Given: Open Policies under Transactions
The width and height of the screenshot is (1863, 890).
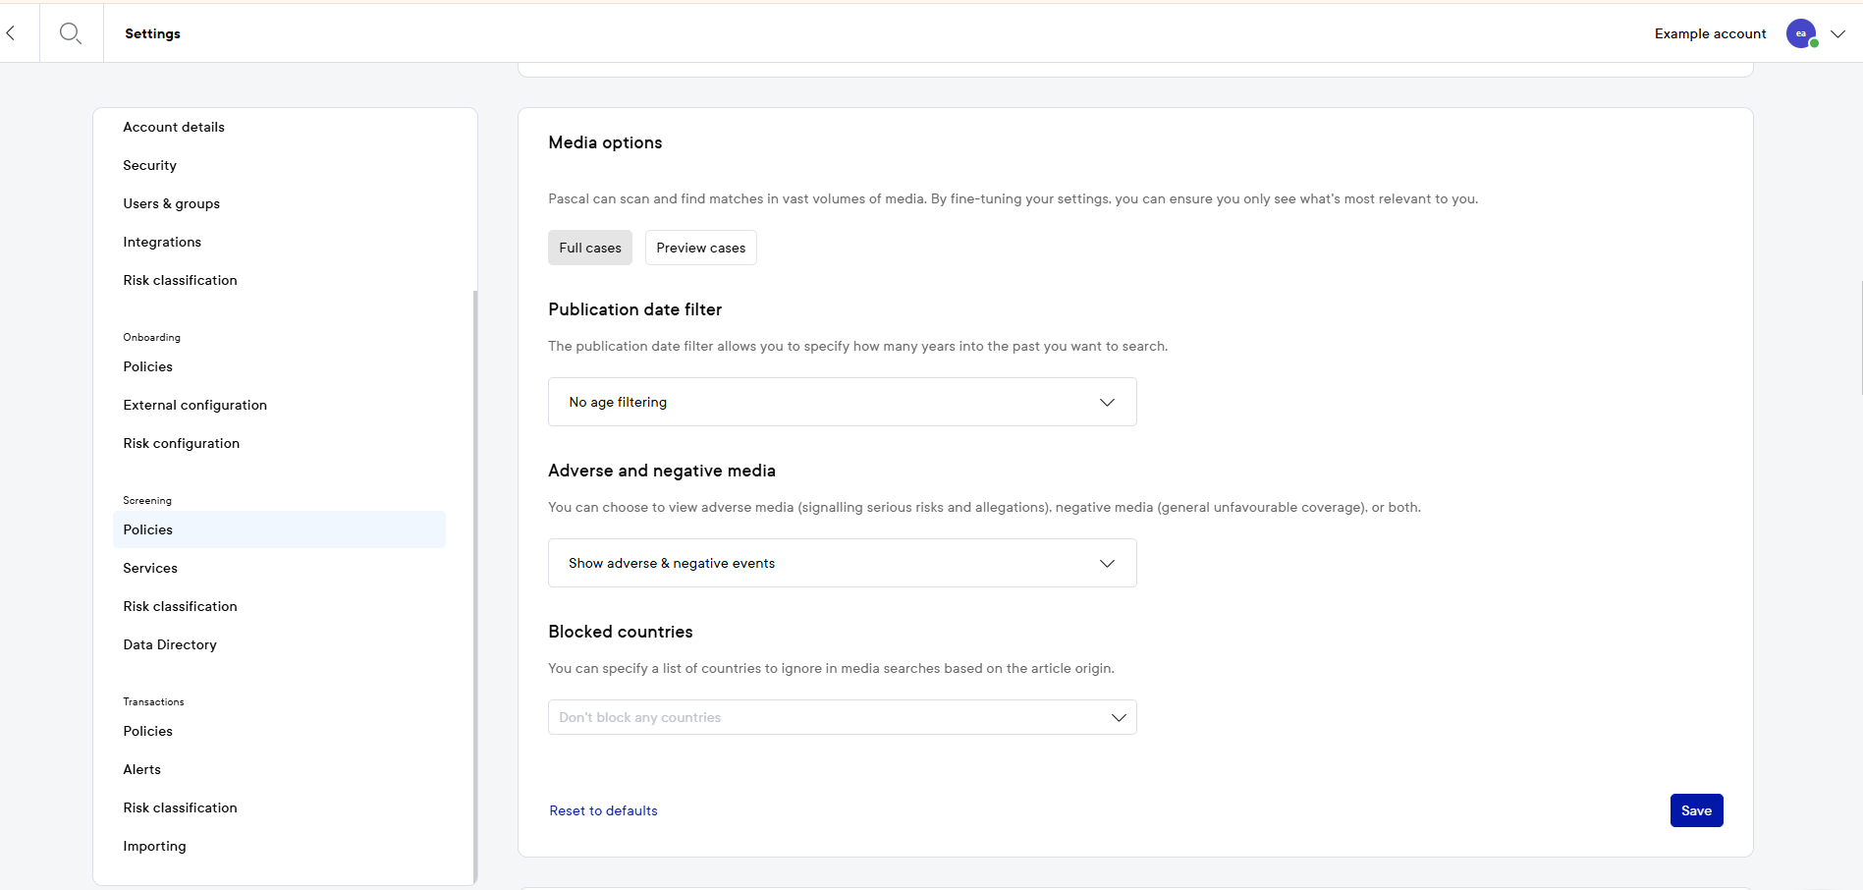Looking at the screenshot, I should coord(148,731).
